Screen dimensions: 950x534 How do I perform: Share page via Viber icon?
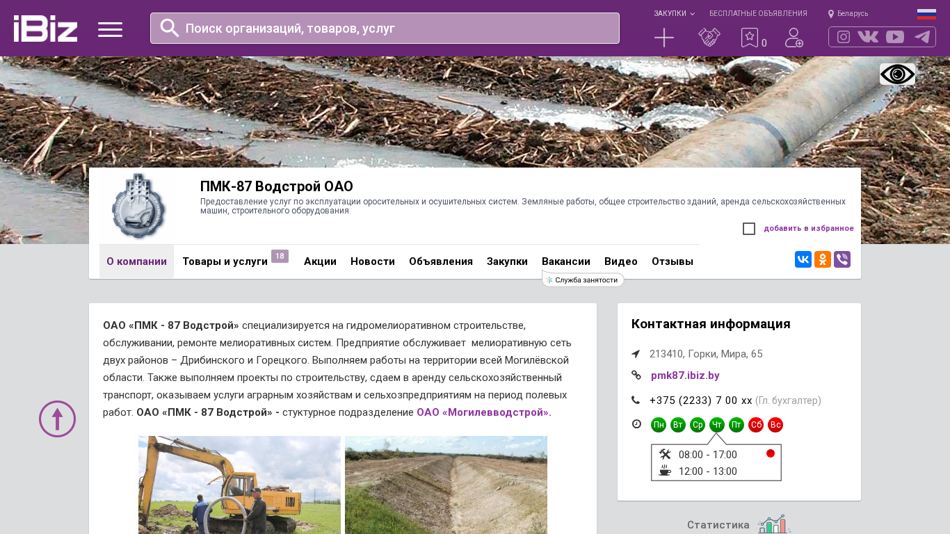[842, 259]
